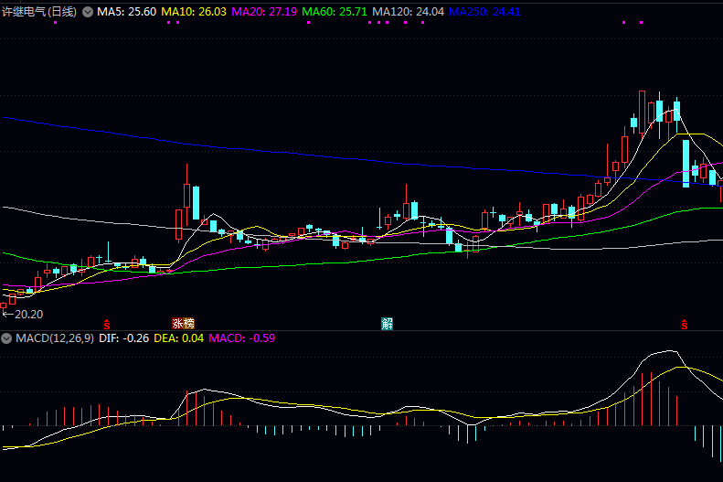Select the MA10: 26.03 label
The width and height of the screenshot is (723, 482).
click(194, 12)
